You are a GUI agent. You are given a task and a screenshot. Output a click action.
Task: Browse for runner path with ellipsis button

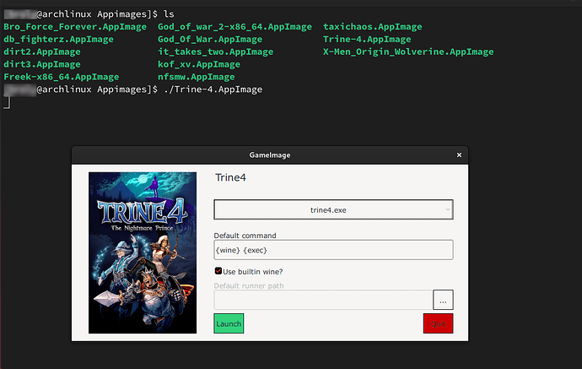click(x=443, y=300)
